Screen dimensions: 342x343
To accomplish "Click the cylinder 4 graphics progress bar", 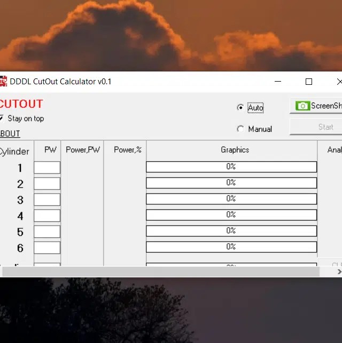I will pyautogui.click(x=231, y=215).
